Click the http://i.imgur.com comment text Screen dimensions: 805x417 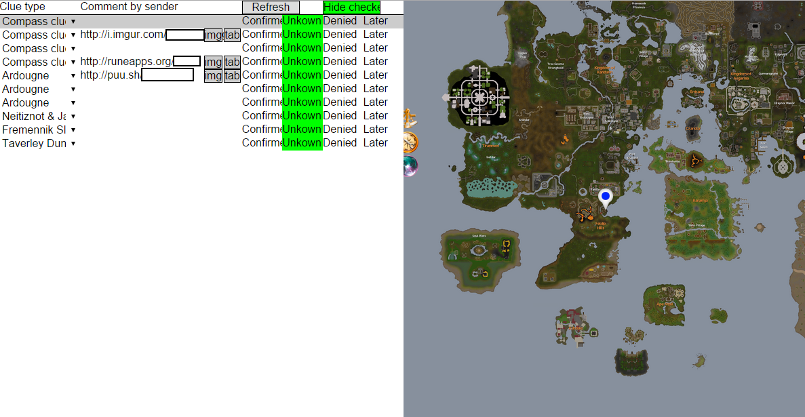(123, 35)
